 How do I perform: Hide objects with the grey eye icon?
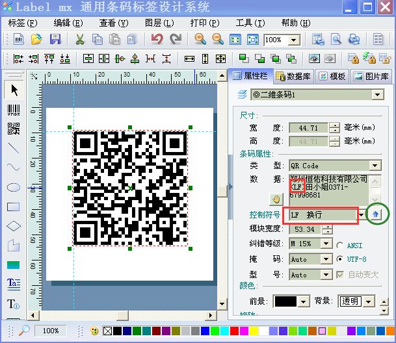coord(330,59)
